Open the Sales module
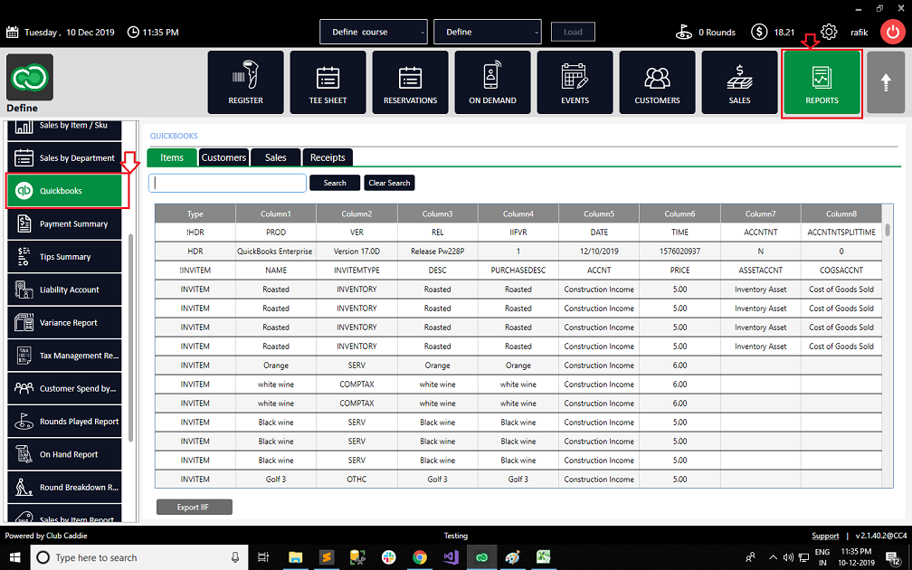Image resolution: width=912 pixels, height=570 pixels. pos(739,82)
